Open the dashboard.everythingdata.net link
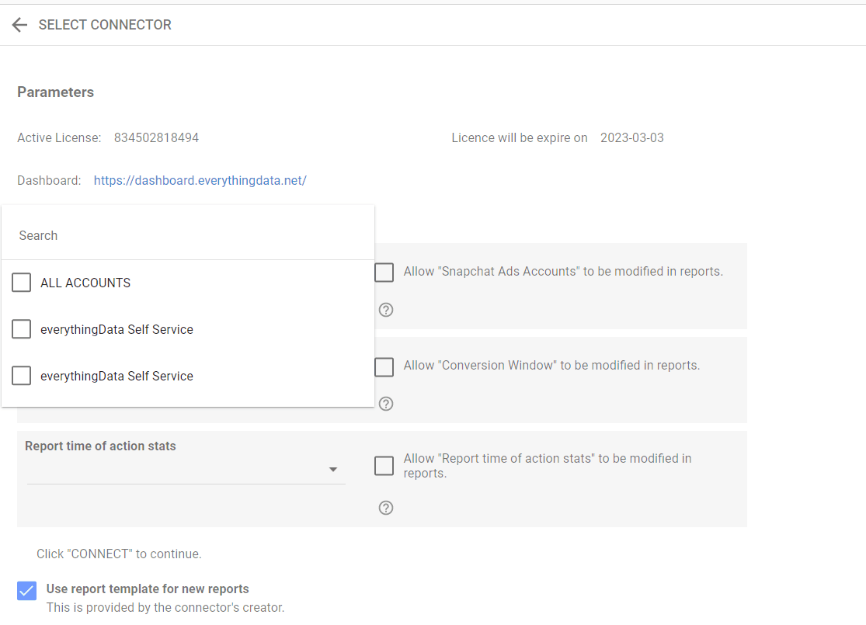 200,181
